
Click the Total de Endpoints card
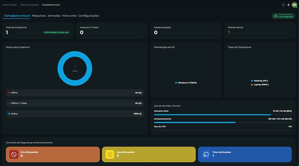point(38,31)
